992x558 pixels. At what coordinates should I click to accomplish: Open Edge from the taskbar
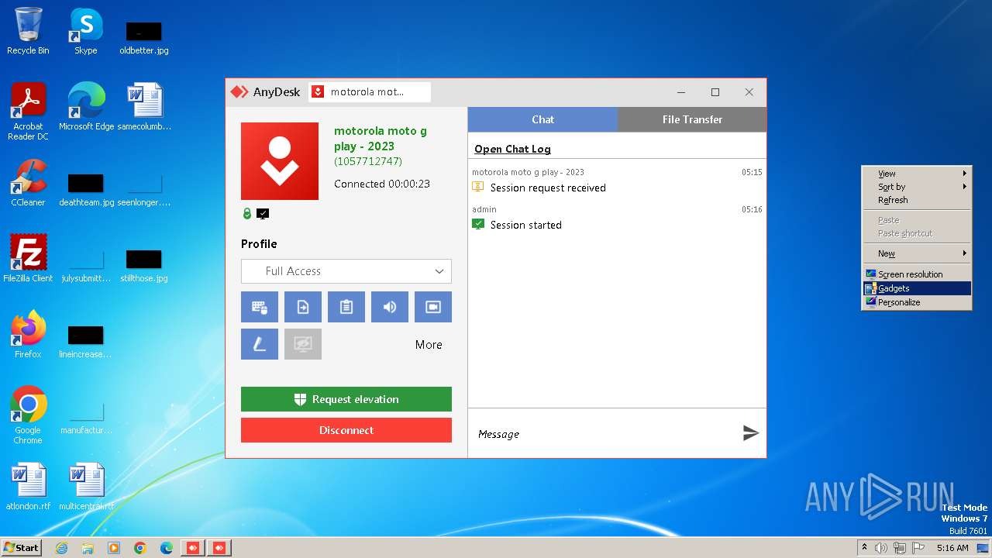click(x=167, y=548)
